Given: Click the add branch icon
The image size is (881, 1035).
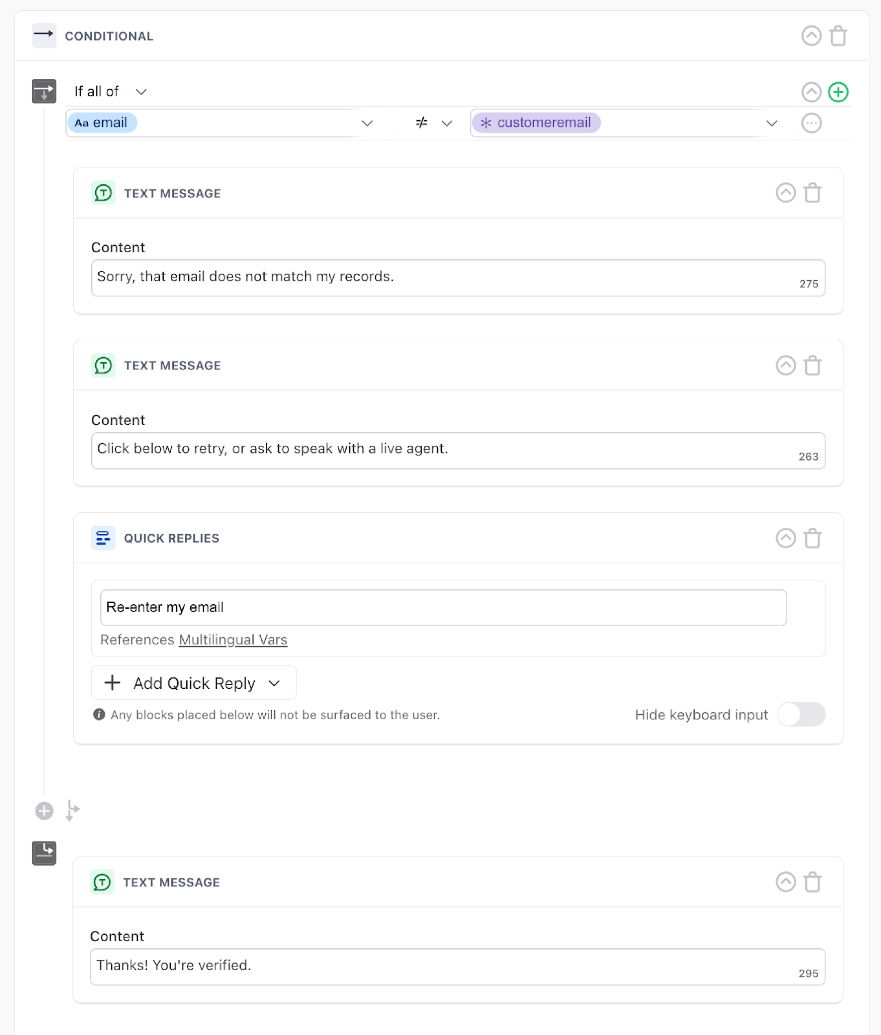Looking at the screenshot, I should click(x=72, y=811).
